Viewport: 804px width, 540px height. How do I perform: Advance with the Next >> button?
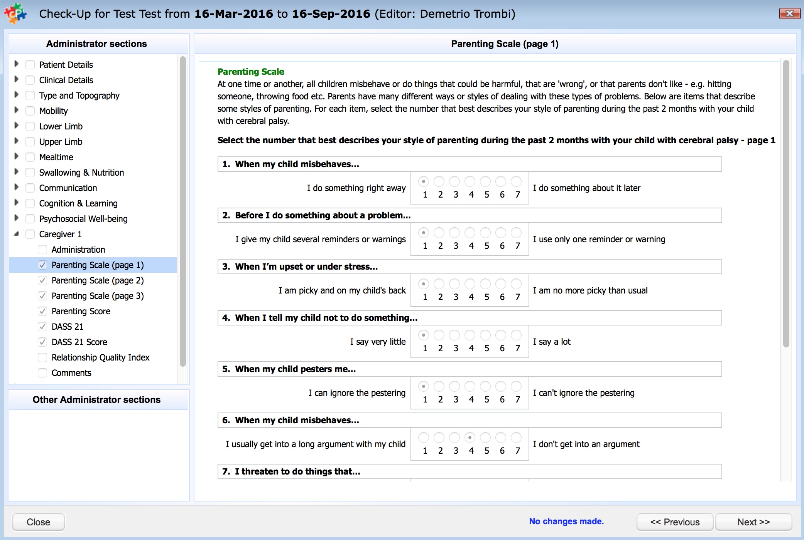pos(753,522)
